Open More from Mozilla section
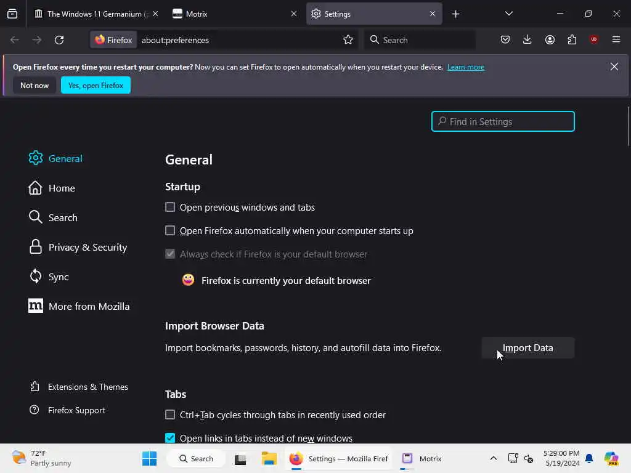The image size is (631, 473). click(x=79, y=306)
